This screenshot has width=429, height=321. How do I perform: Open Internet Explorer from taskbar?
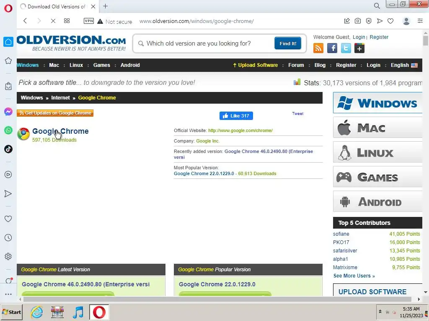click(37, 312)
